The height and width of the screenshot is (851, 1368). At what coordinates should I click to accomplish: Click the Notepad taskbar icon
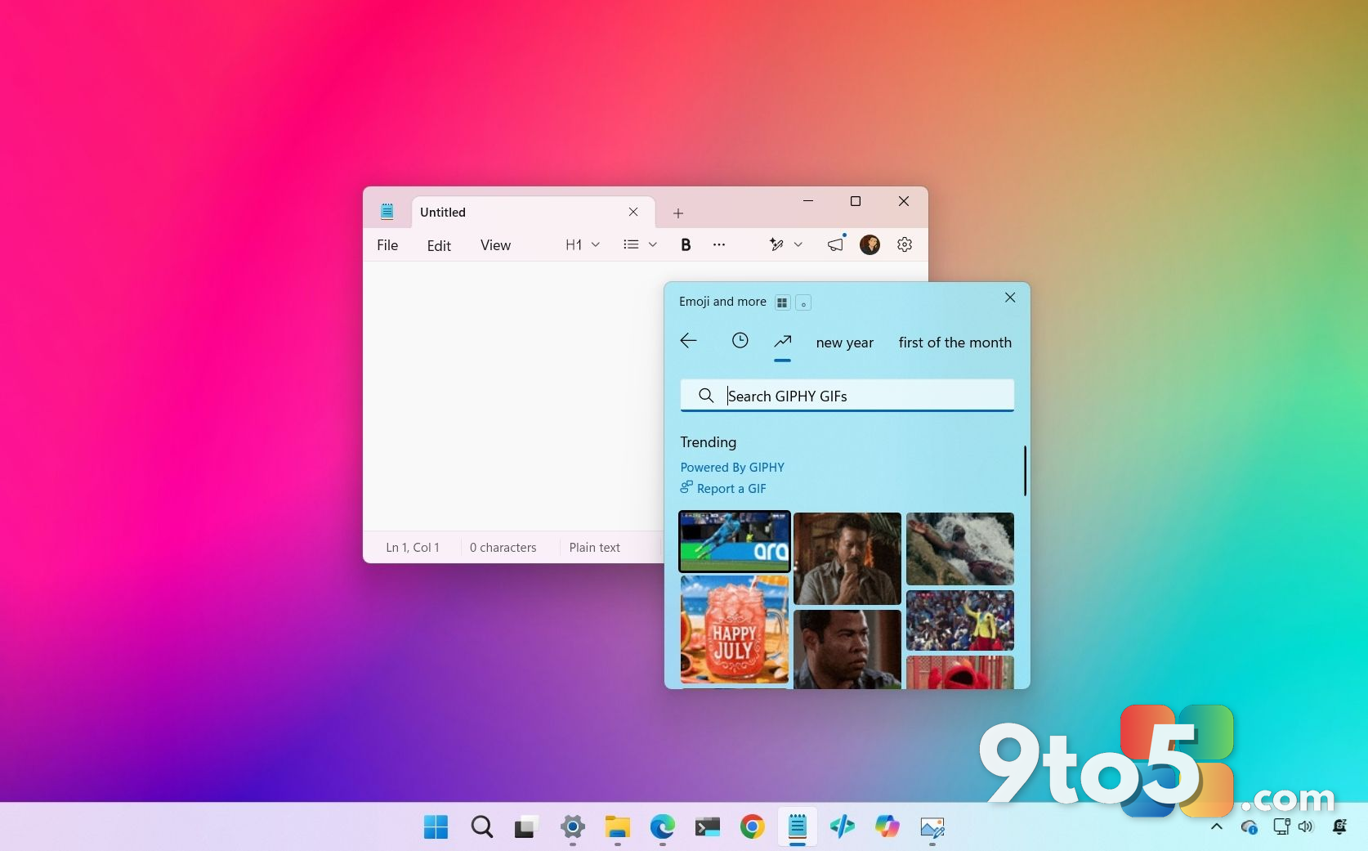[x=798, y=827]
